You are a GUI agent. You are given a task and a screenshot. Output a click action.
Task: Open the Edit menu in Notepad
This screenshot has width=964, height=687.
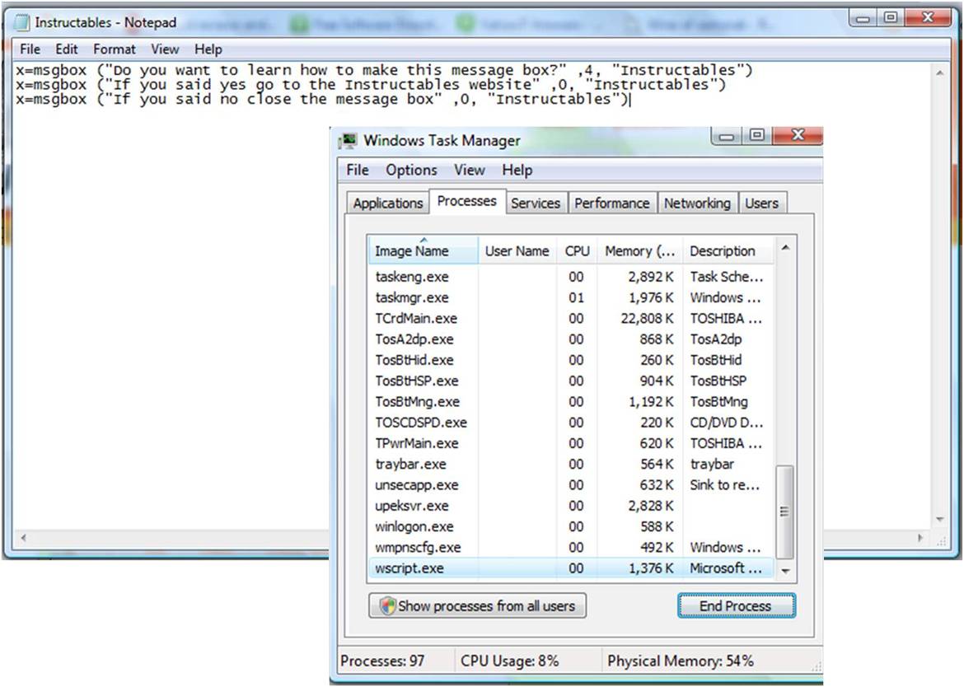pyautogui.click(x=67, y=49)
